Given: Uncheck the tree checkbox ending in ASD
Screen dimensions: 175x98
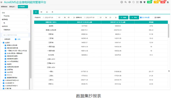Looking at the screenshot, I should 4,80.
